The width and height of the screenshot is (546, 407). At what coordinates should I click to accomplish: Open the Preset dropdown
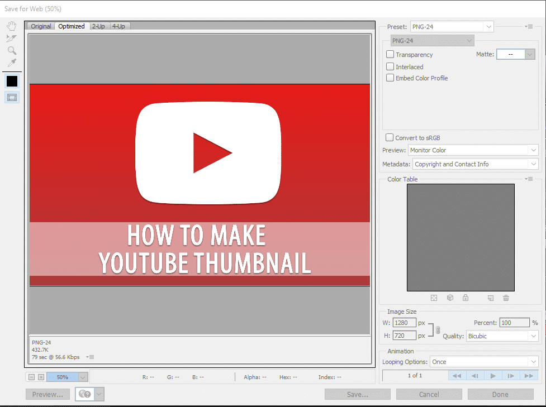click(452, 27)
